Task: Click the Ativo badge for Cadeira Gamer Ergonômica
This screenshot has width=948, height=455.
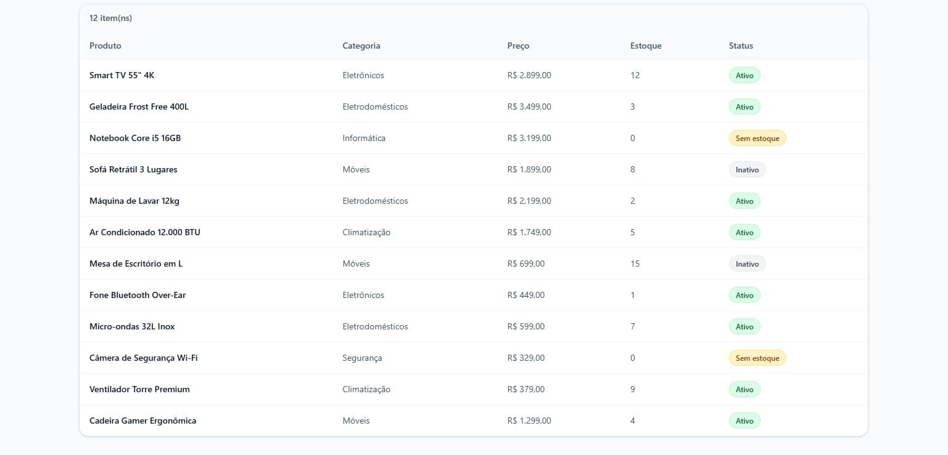Action: (744, 421)
